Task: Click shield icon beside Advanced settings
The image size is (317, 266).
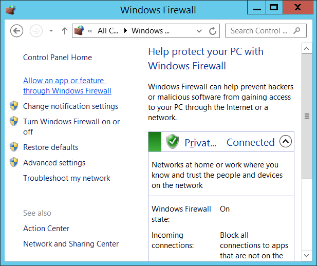Action: 14,163
